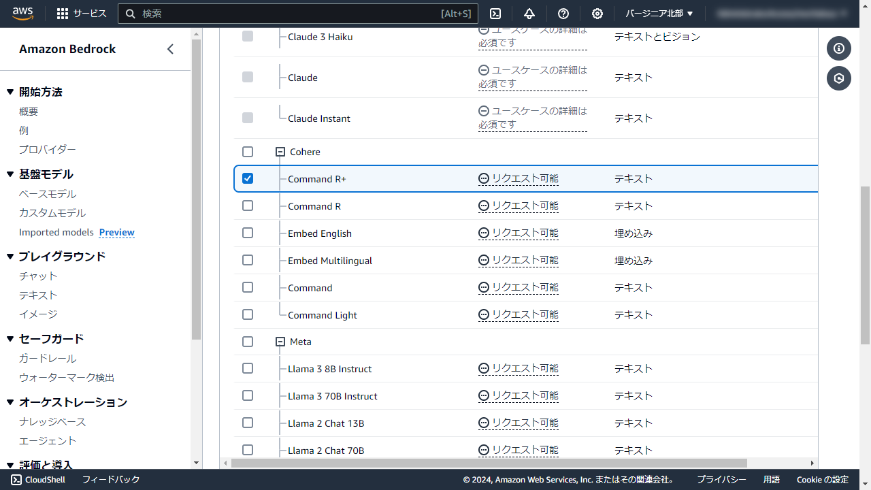The height and width of the screenshot is (490, 871).
Task: Collapse the Cohere provider group
Action: tap(280, 152)
